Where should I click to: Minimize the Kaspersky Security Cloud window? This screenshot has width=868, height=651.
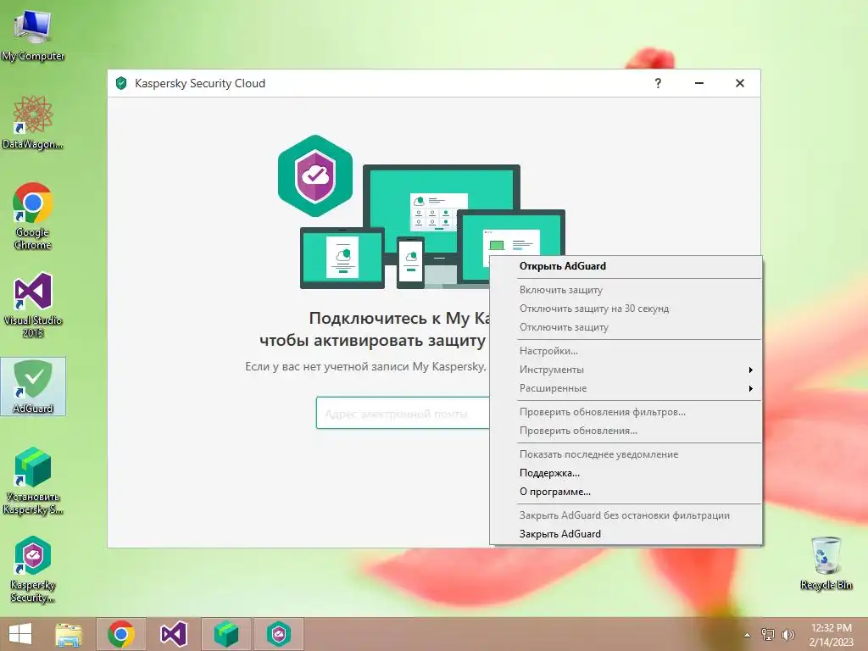699,83
